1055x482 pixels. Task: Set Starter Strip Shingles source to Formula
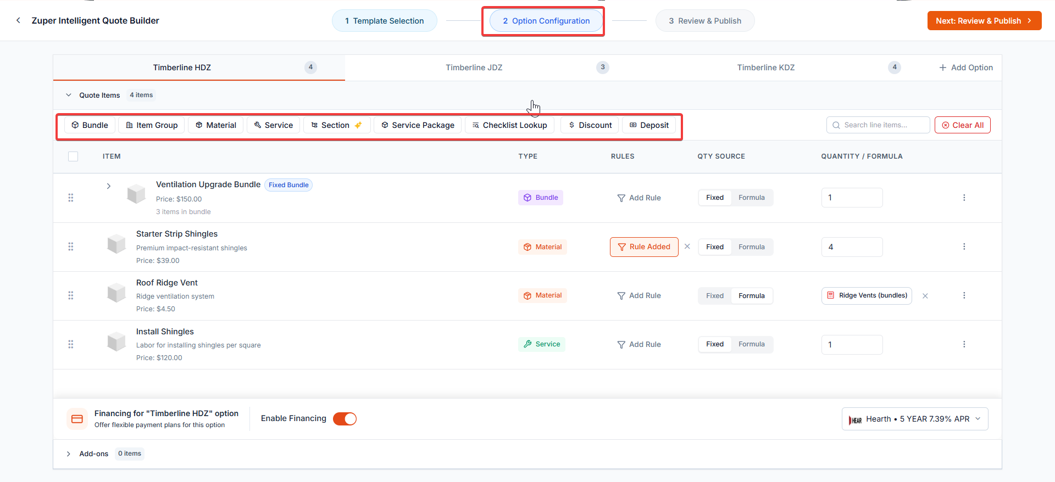(752, 246)
